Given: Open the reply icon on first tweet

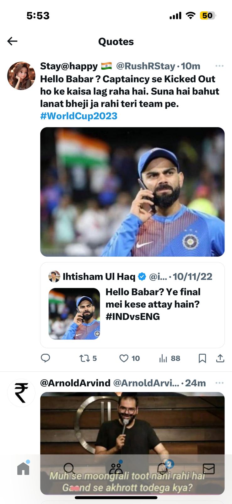Looking at the screenshot, I should coord(46,358).
